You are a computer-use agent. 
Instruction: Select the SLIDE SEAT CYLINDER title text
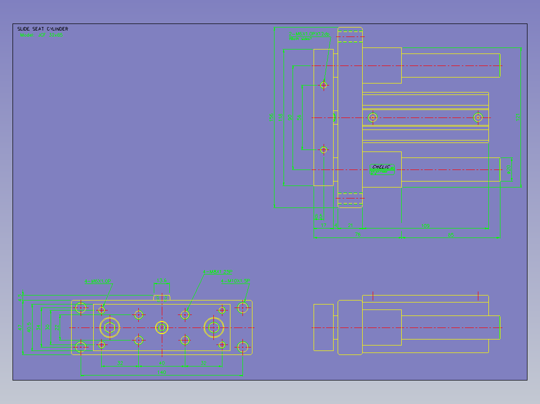pos(43,29)
